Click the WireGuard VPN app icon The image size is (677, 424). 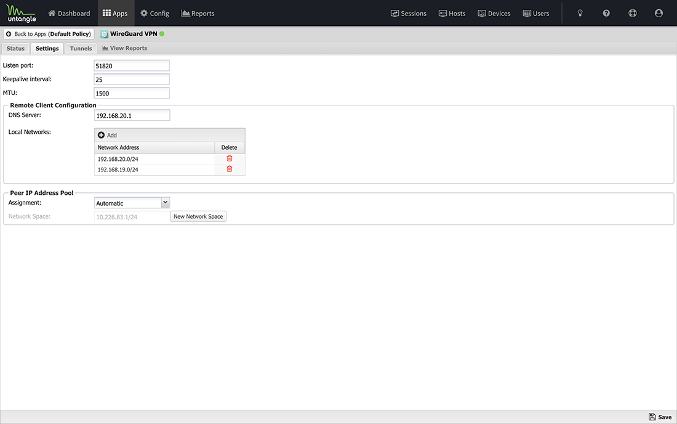104,34
